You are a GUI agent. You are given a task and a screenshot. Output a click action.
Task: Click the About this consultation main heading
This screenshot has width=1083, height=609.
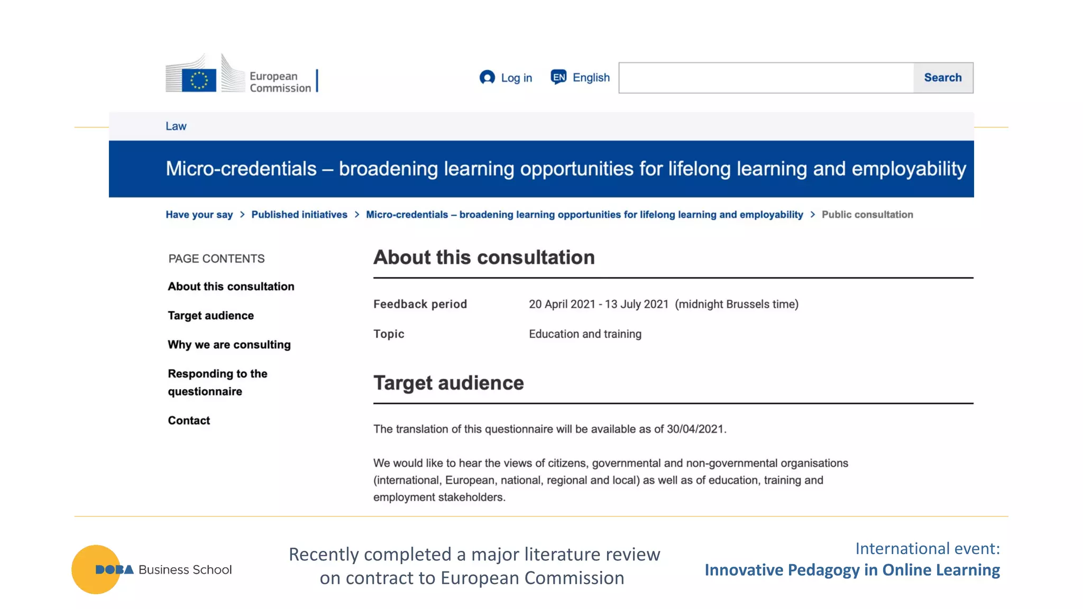click(484, 257)
